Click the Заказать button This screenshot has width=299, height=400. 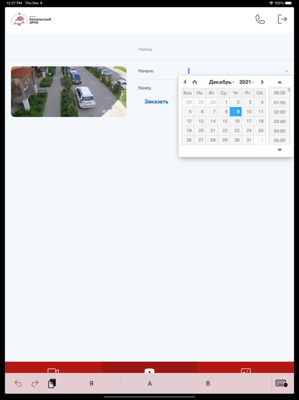tap(156, 101)
